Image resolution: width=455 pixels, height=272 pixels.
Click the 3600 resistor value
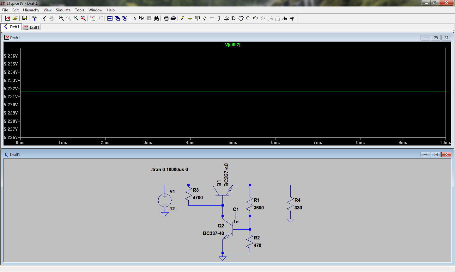pyautogui.click(x=259, y=208)
